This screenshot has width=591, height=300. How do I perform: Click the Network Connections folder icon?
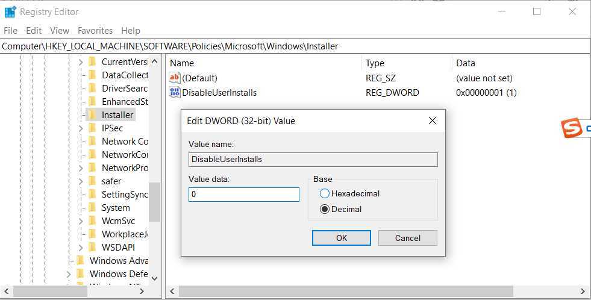tap(92, 142)
